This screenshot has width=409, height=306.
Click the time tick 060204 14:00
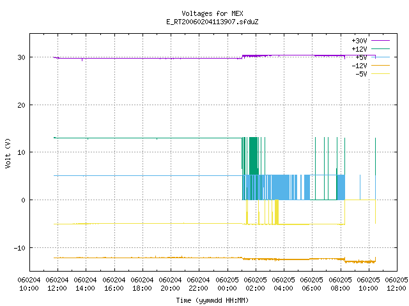(85, 284)
